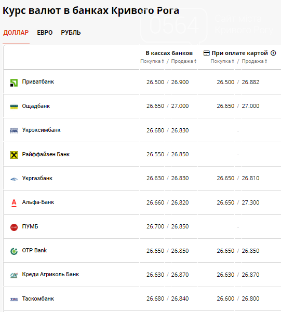Sort by cash desk Продажа column
The height and width of the screenshot is (312, 281).
[184, 61]
